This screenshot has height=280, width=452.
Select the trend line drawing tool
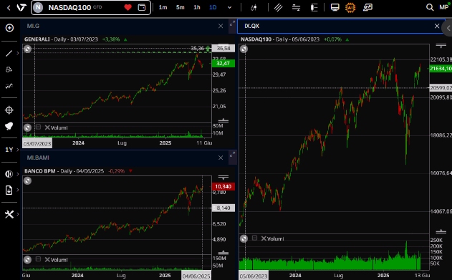pos(9,53)
